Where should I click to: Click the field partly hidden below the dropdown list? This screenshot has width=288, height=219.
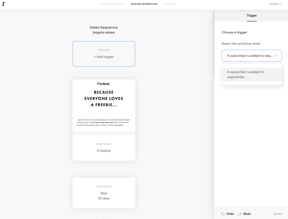click(x=252, y=86)
